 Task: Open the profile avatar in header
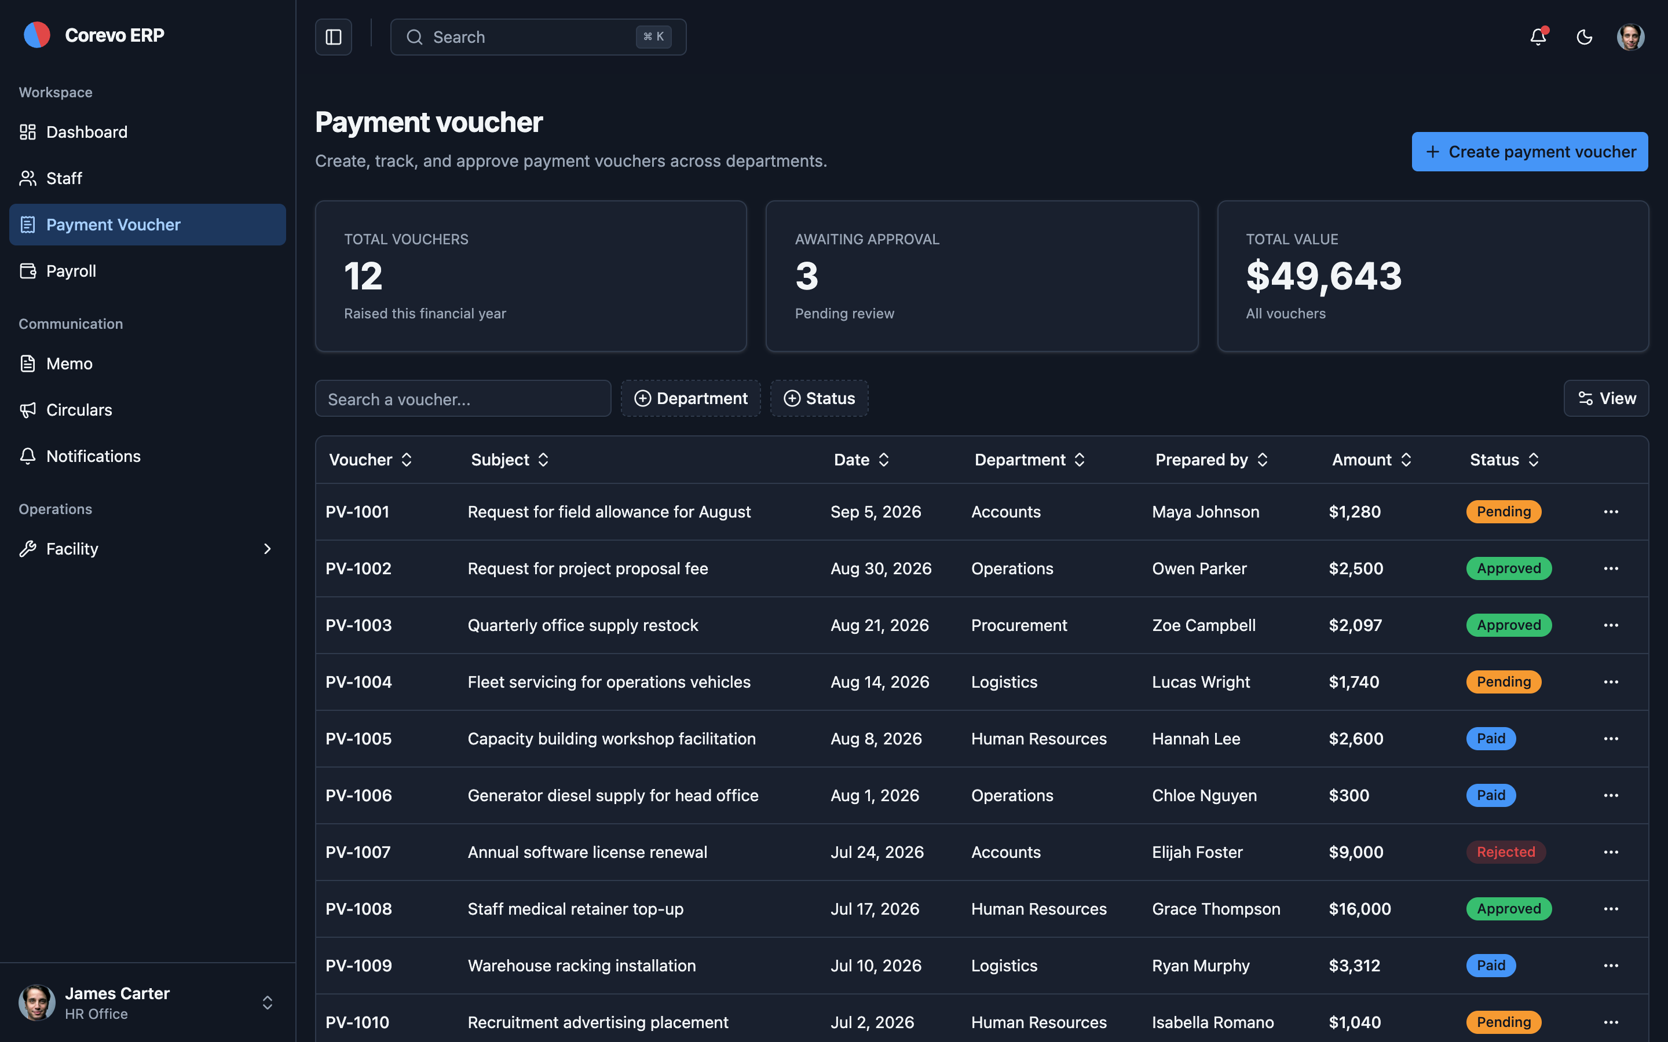1630,37
